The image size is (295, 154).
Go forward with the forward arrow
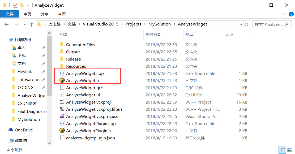(17, 24)
